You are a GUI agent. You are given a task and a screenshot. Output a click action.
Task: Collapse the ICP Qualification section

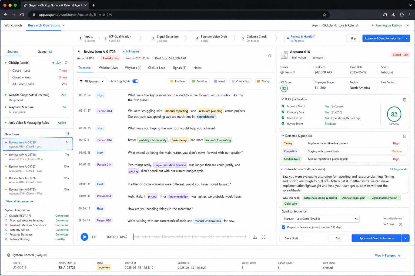[x=283, y=99]
